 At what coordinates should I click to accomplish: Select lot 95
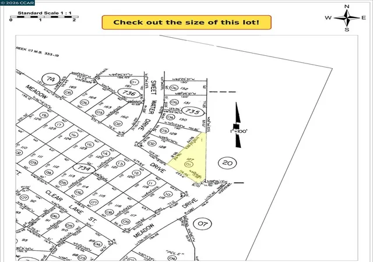pyautogui.click(x=24, y=240)
